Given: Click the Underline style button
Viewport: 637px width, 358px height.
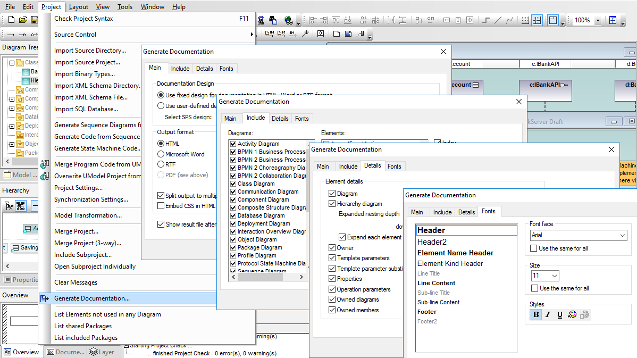Looking at the screenshot, I should [x=560, y=314].
